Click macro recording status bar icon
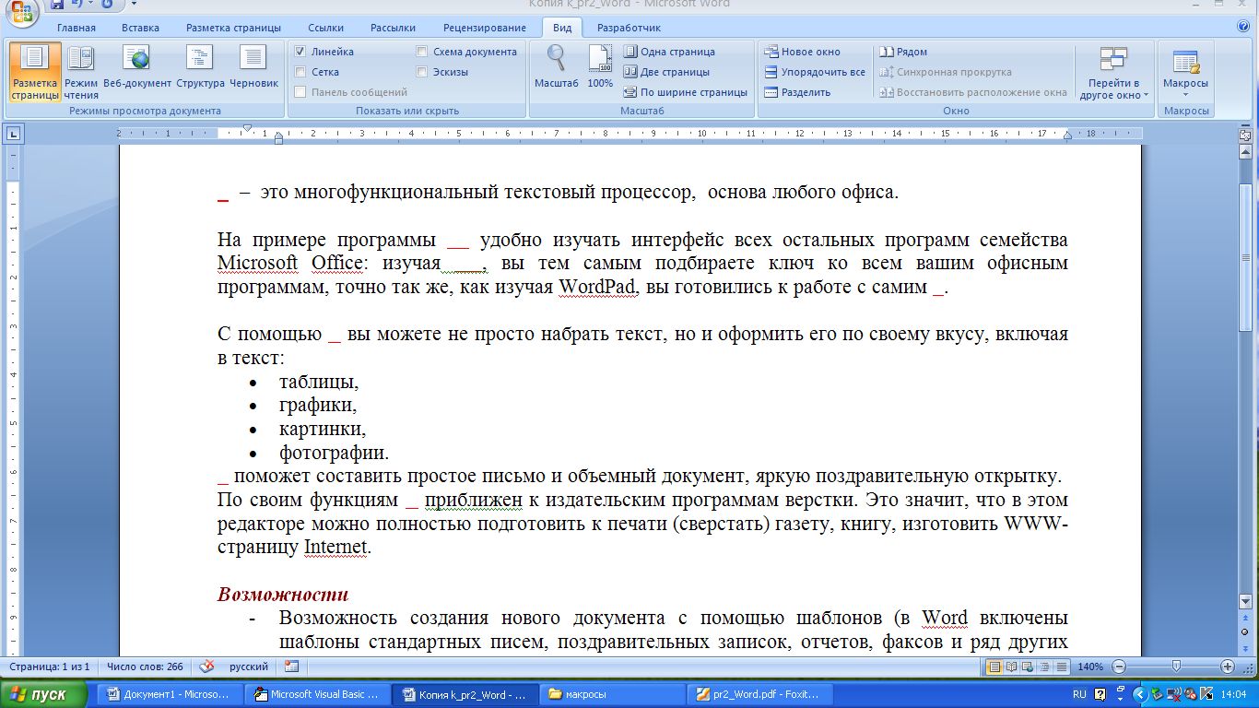Viewport: 1259px width, 708px height. [x=292, y=667]
